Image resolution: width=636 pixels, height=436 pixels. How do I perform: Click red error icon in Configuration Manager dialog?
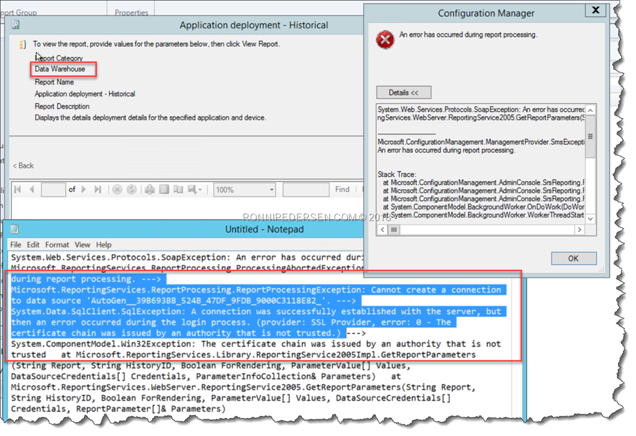[385, 40]
